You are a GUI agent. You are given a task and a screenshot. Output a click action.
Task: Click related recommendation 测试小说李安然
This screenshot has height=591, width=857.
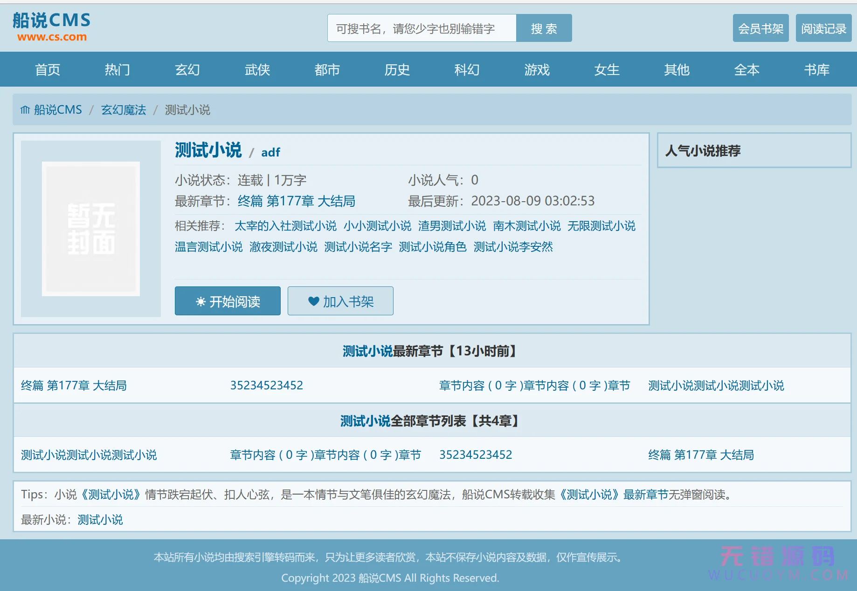pos(513,247)
